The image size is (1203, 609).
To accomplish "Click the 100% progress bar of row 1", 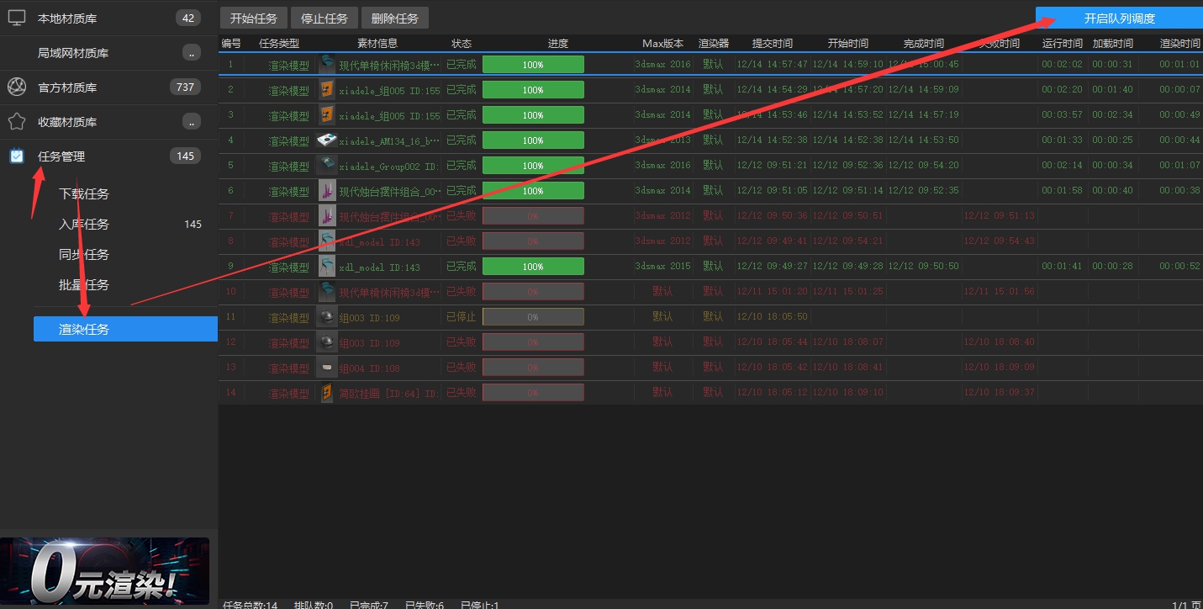I will [533, 65].
